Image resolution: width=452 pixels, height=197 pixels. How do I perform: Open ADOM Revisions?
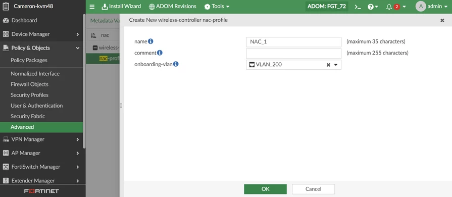pyautogui.click(x=172, y=7)
